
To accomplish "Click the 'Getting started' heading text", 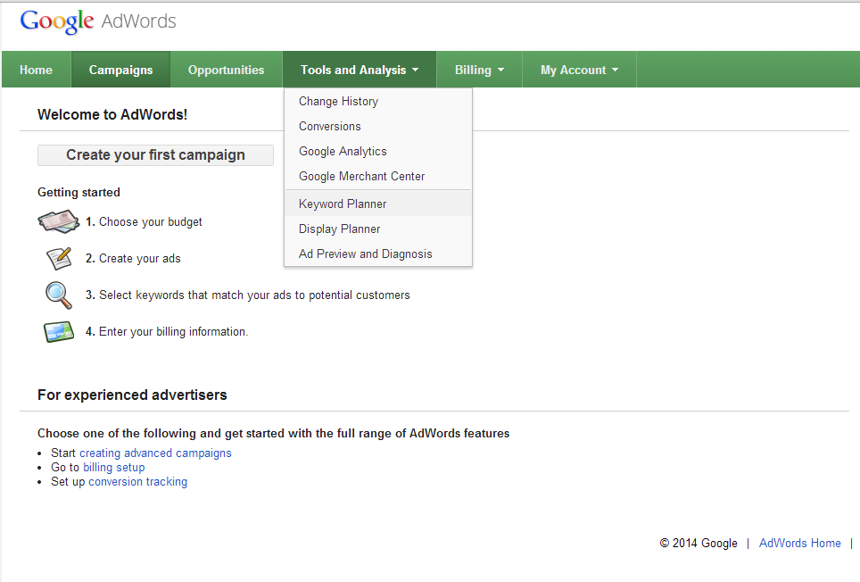I will 79,193.
